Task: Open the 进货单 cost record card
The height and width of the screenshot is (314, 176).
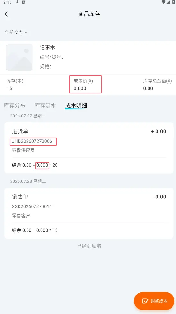Action: (89, 148)
